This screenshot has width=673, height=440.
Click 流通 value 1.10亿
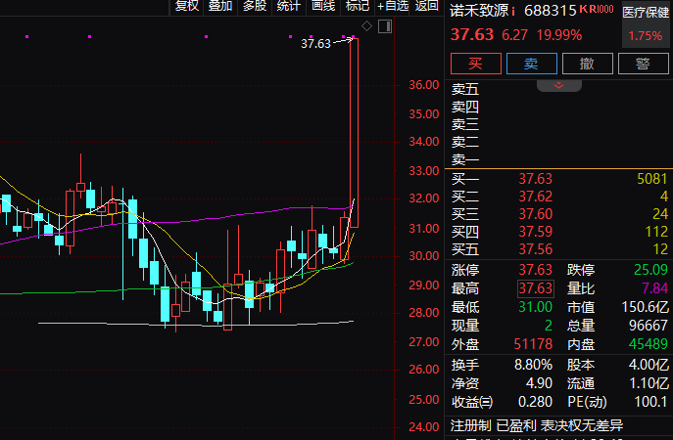[649, 383]
